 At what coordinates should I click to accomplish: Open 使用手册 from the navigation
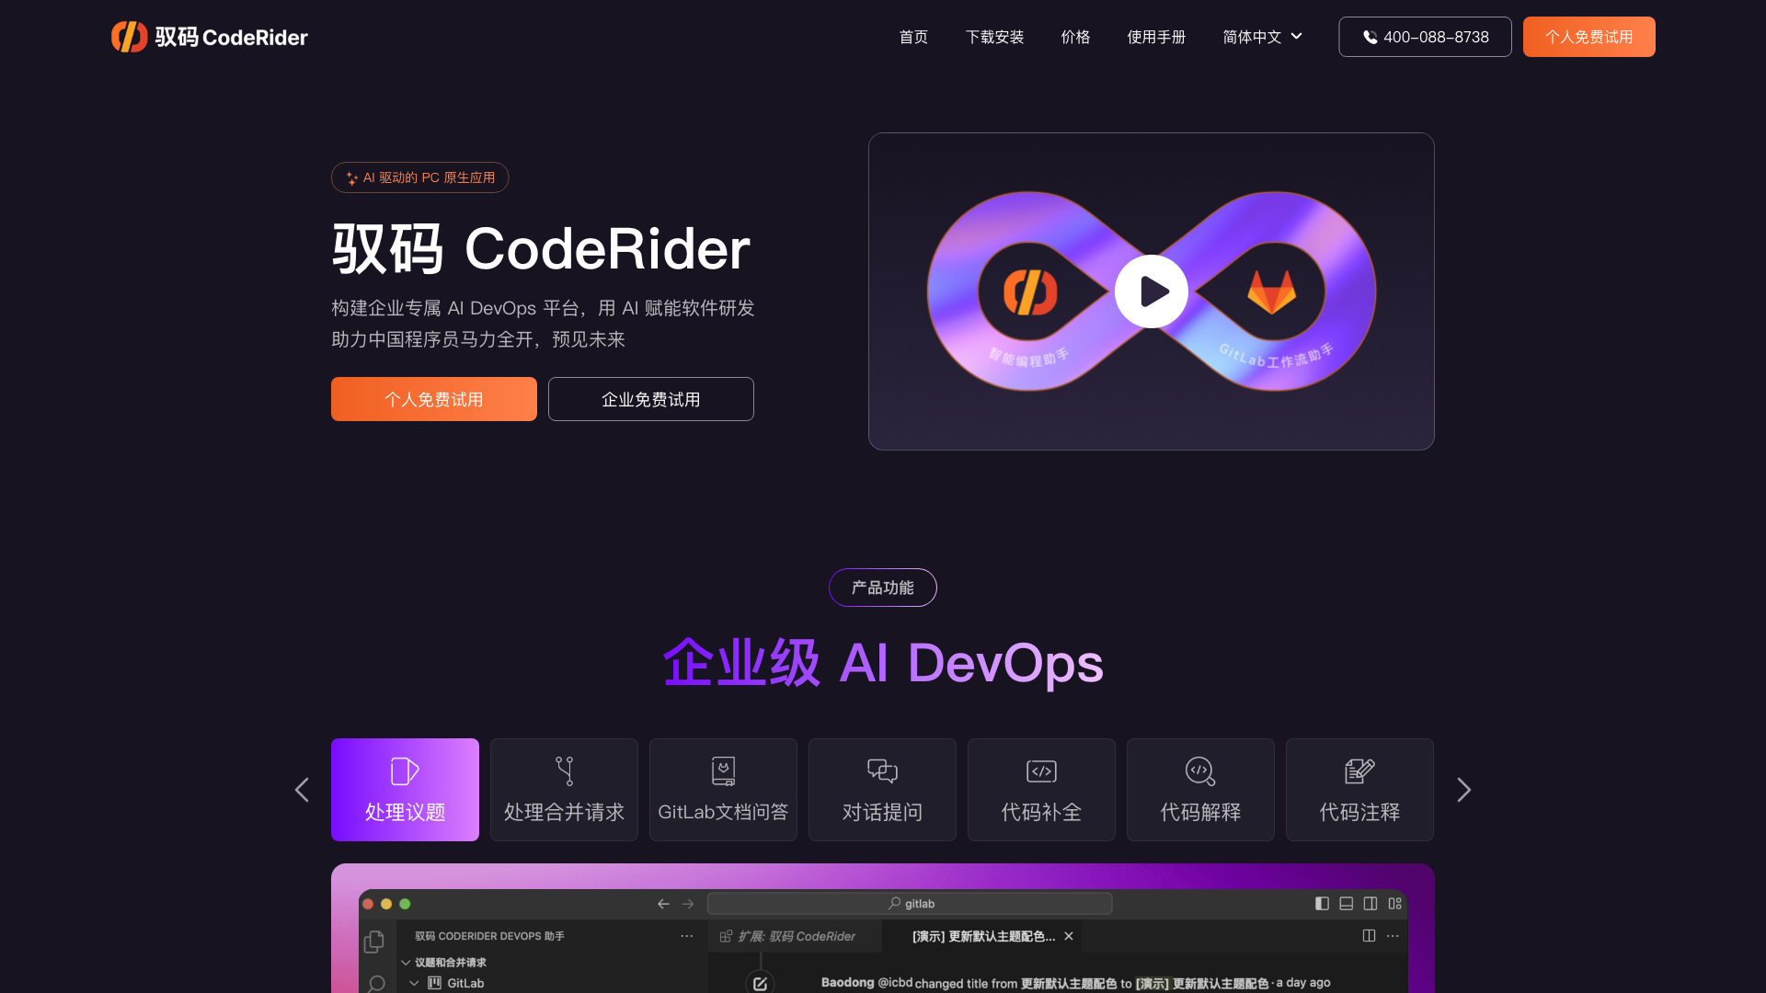click(1156, 37)
